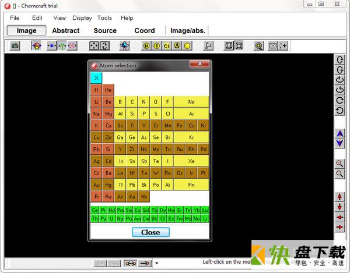Screen dimensions: 350x273
Task: Zoom out using sidebar magnifier minus
Action: (339, 173)
